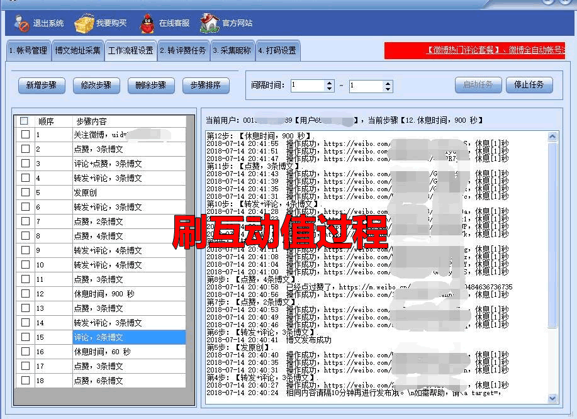Check the box for step 4
The width and height of the screenshot is (577, 419).
pyautogui.click(x=25, y=177)
